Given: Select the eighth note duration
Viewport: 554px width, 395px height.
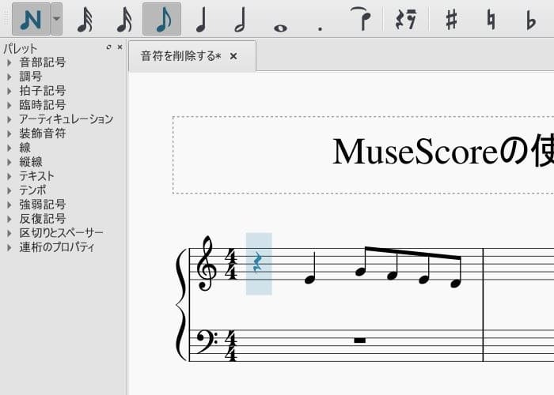Looking at the screenshot, I should pos(162,19).
